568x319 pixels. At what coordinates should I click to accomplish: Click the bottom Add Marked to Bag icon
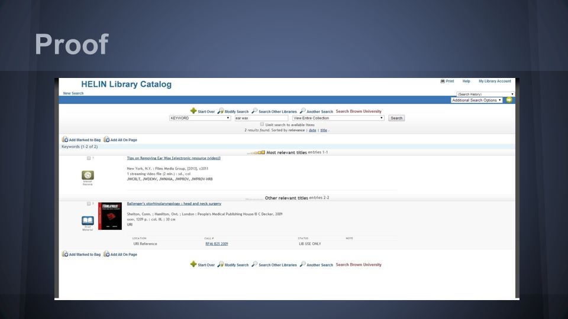point(65,254)
